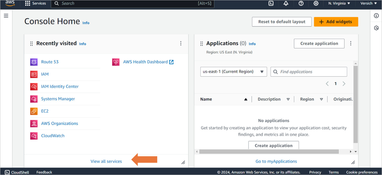
Task: Open Applications widget options menu
Action: (351, 43)
